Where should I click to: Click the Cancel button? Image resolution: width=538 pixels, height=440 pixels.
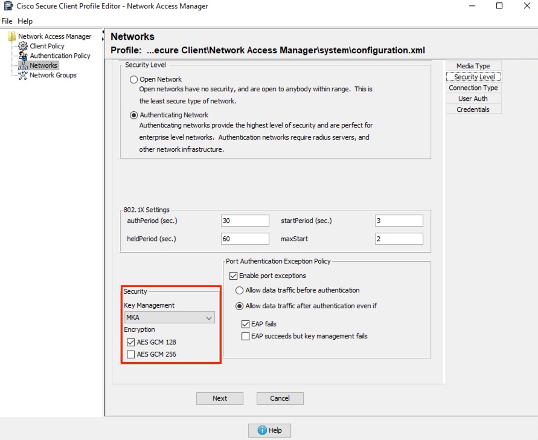pyautogui.click(x=280, y=398)
